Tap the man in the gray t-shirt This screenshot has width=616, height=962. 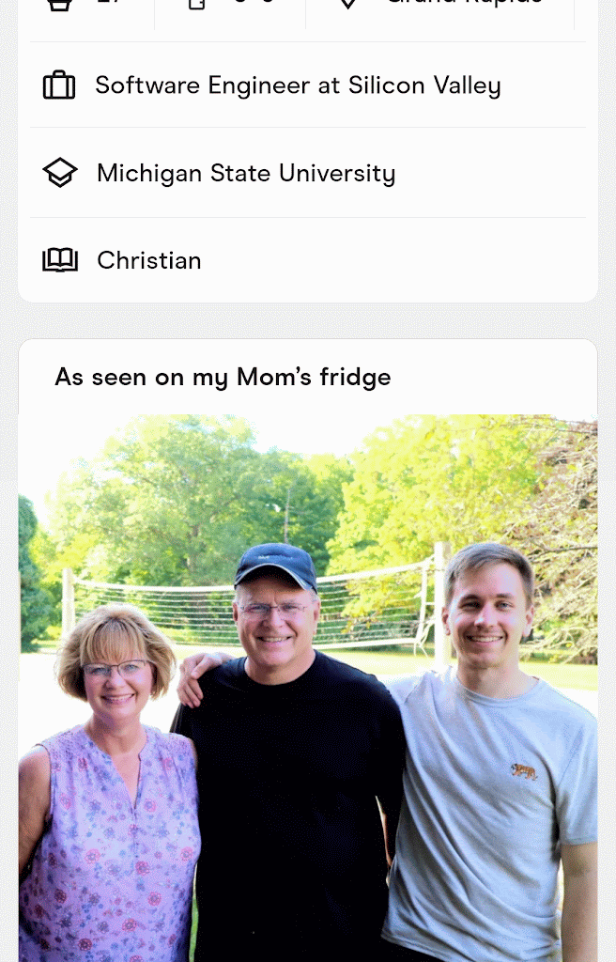click(x=488, y=770)
